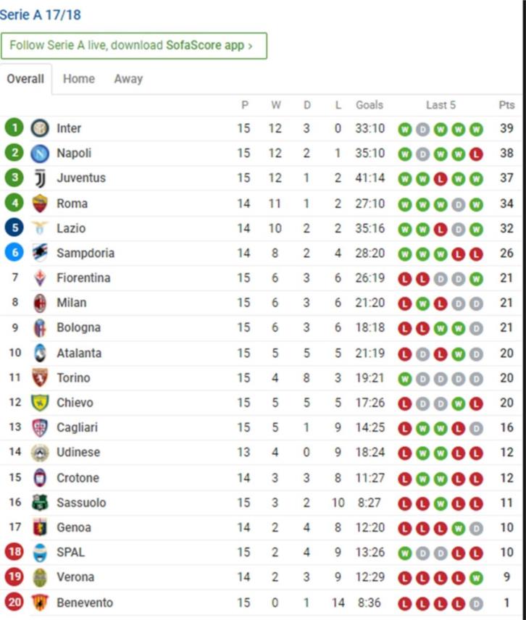This screenshot has width=526, height=620.
Task: Open the Serie A 17/18 title link
Action: (41, 15)
